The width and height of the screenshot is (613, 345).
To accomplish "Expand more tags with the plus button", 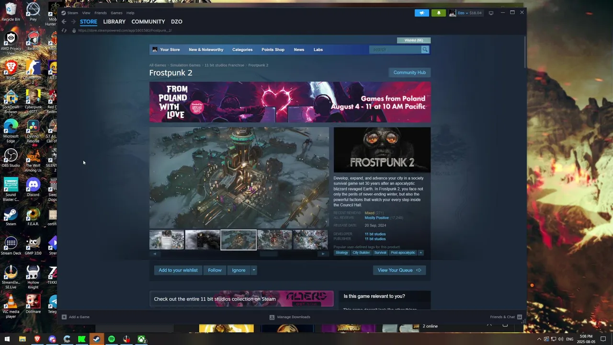I will click(x=420, y=253).
